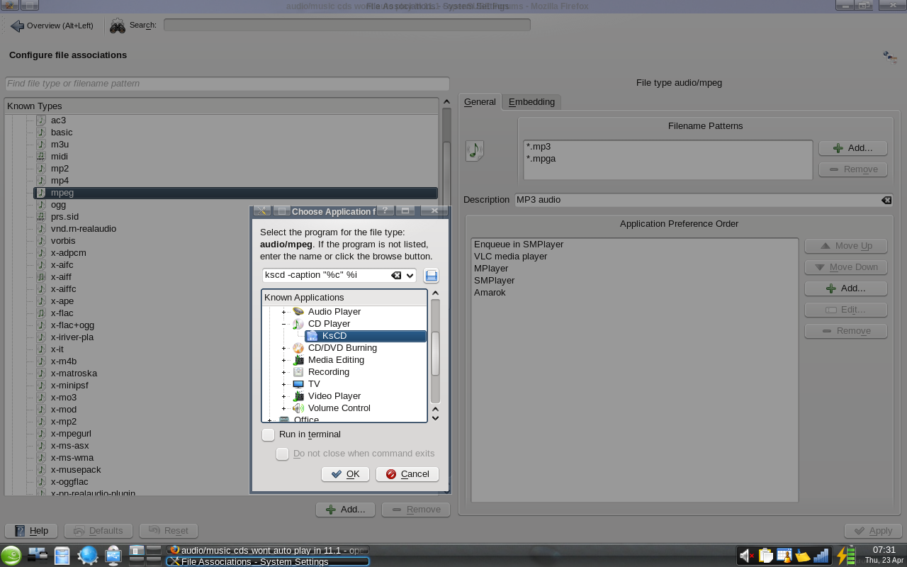Open Help button at bottom left
907x567 pixels.
[x=31, y=531]
